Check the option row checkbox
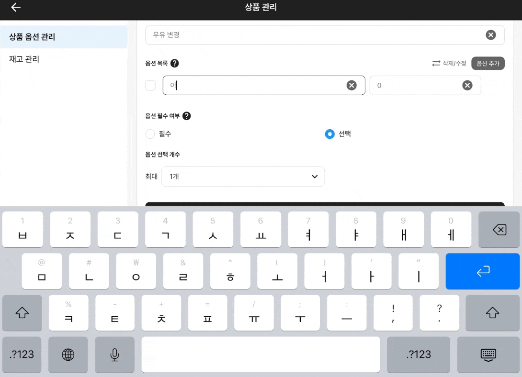 [150, 85]
